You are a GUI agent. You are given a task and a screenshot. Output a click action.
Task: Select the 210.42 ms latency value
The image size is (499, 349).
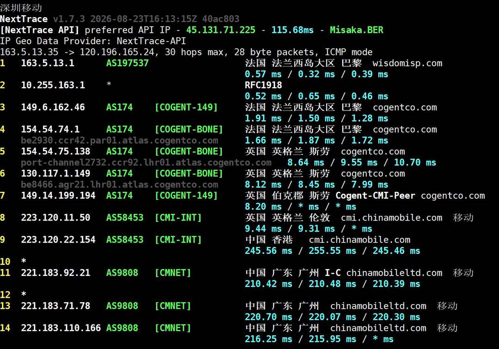pyautogui.click(x=268, y=284)
